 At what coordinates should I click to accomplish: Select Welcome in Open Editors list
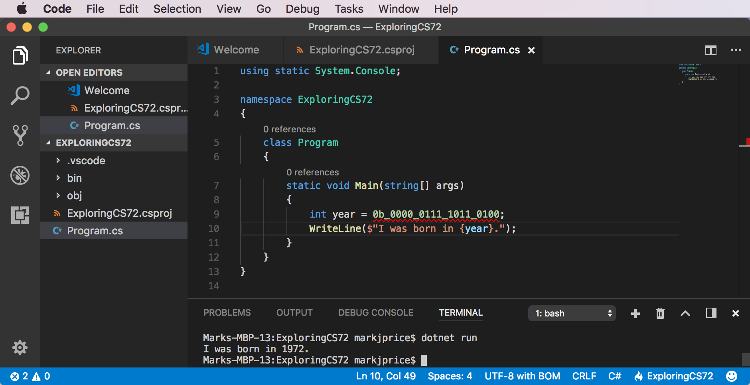[x=114, y=90]
